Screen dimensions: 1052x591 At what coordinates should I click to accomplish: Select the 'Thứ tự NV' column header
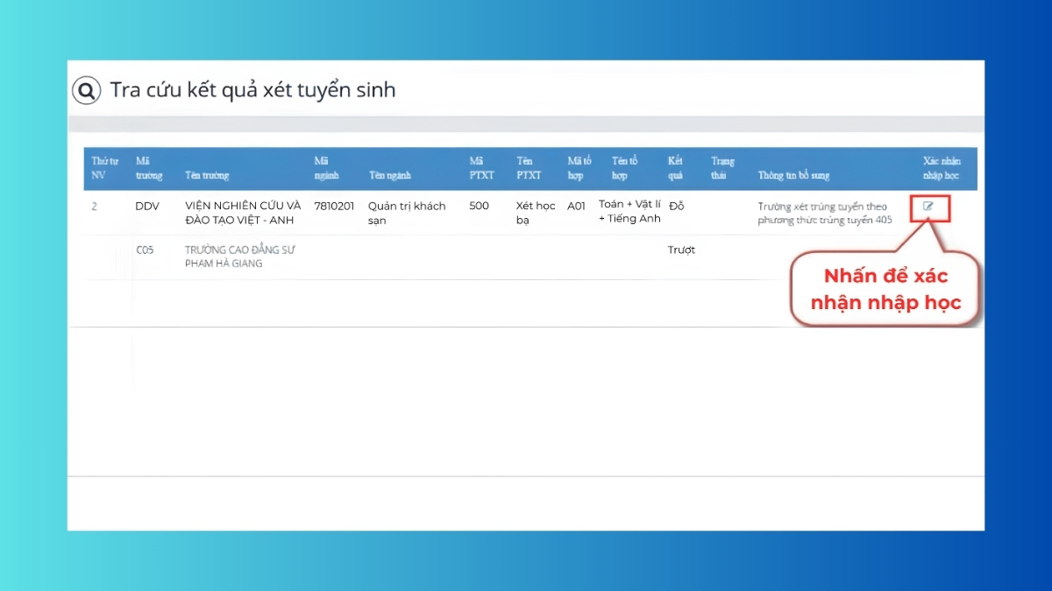[104, 168]
